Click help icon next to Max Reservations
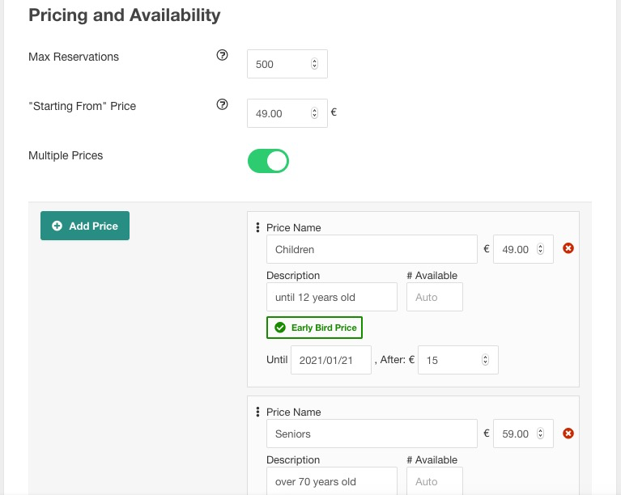The width and height of the screenshot is (621, 495). pyautogui.click(x=223, y=56)
